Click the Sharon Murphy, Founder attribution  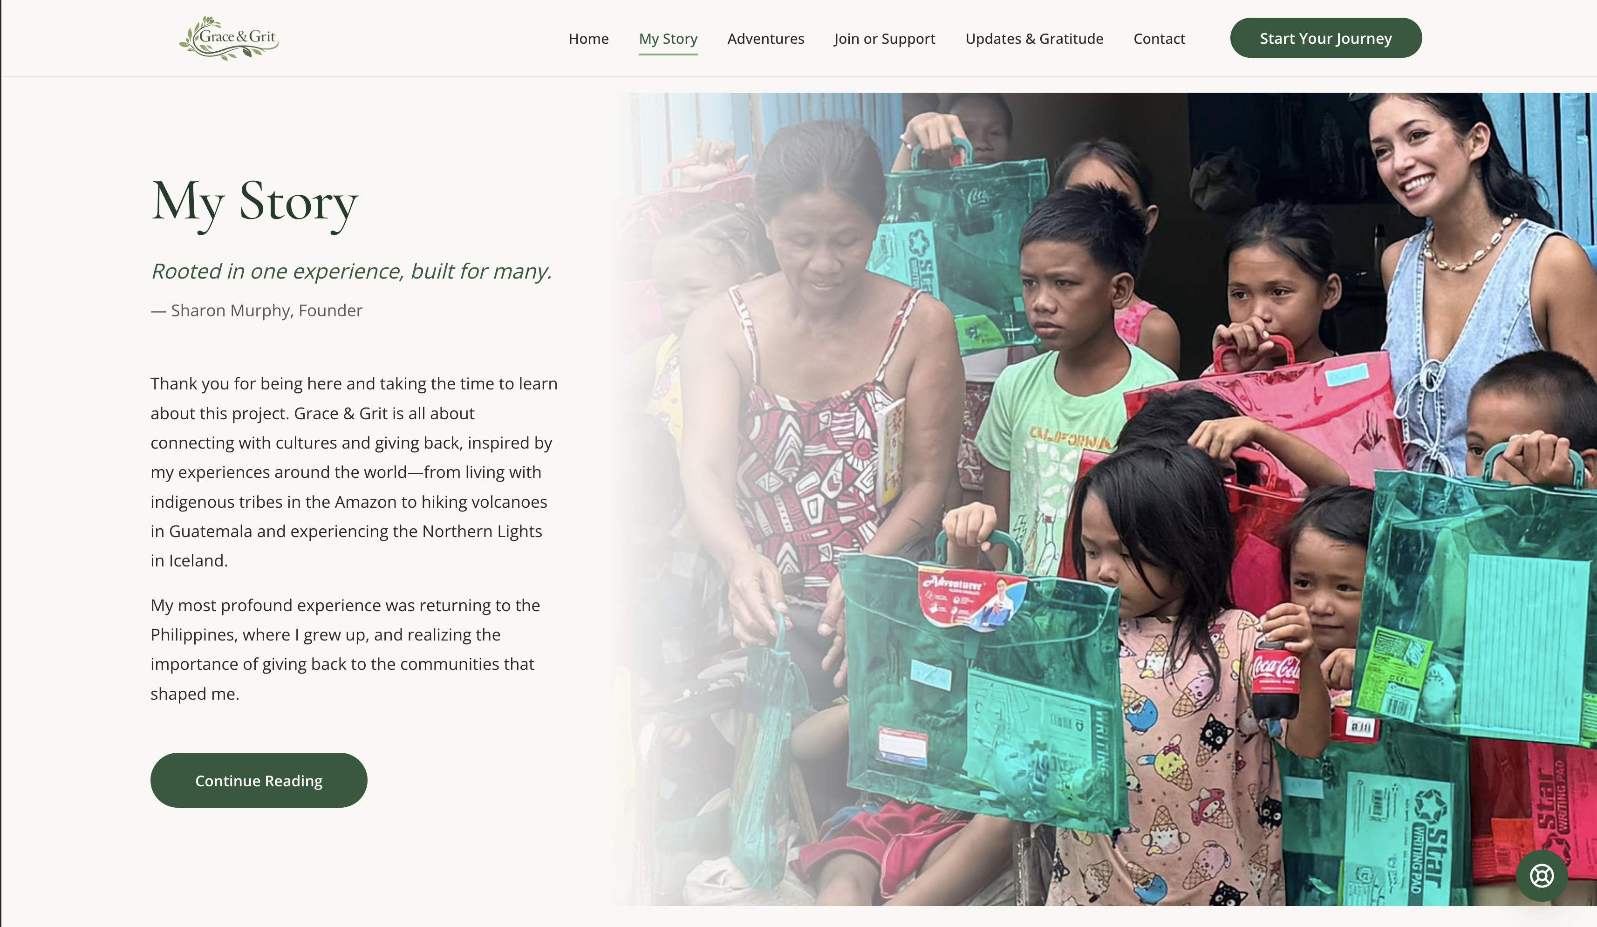pos(257,311)
